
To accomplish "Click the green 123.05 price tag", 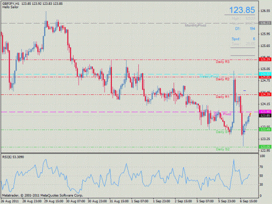I will click(265, 147).
